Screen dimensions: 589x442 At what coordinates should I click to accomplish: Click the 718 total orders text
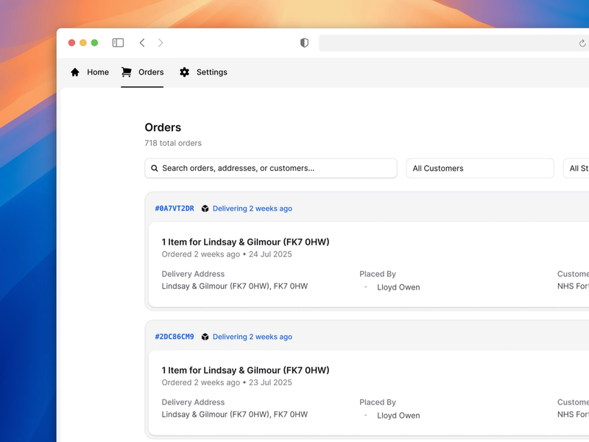tap(173, 143)
